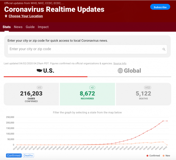Open the News tab
This screenshot has height=160, width=176.
tap(18, 27)
